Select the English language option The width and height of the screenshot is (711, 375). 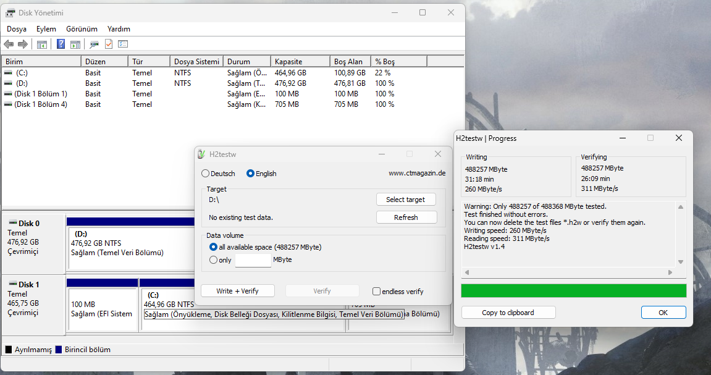tap(250, 173)
